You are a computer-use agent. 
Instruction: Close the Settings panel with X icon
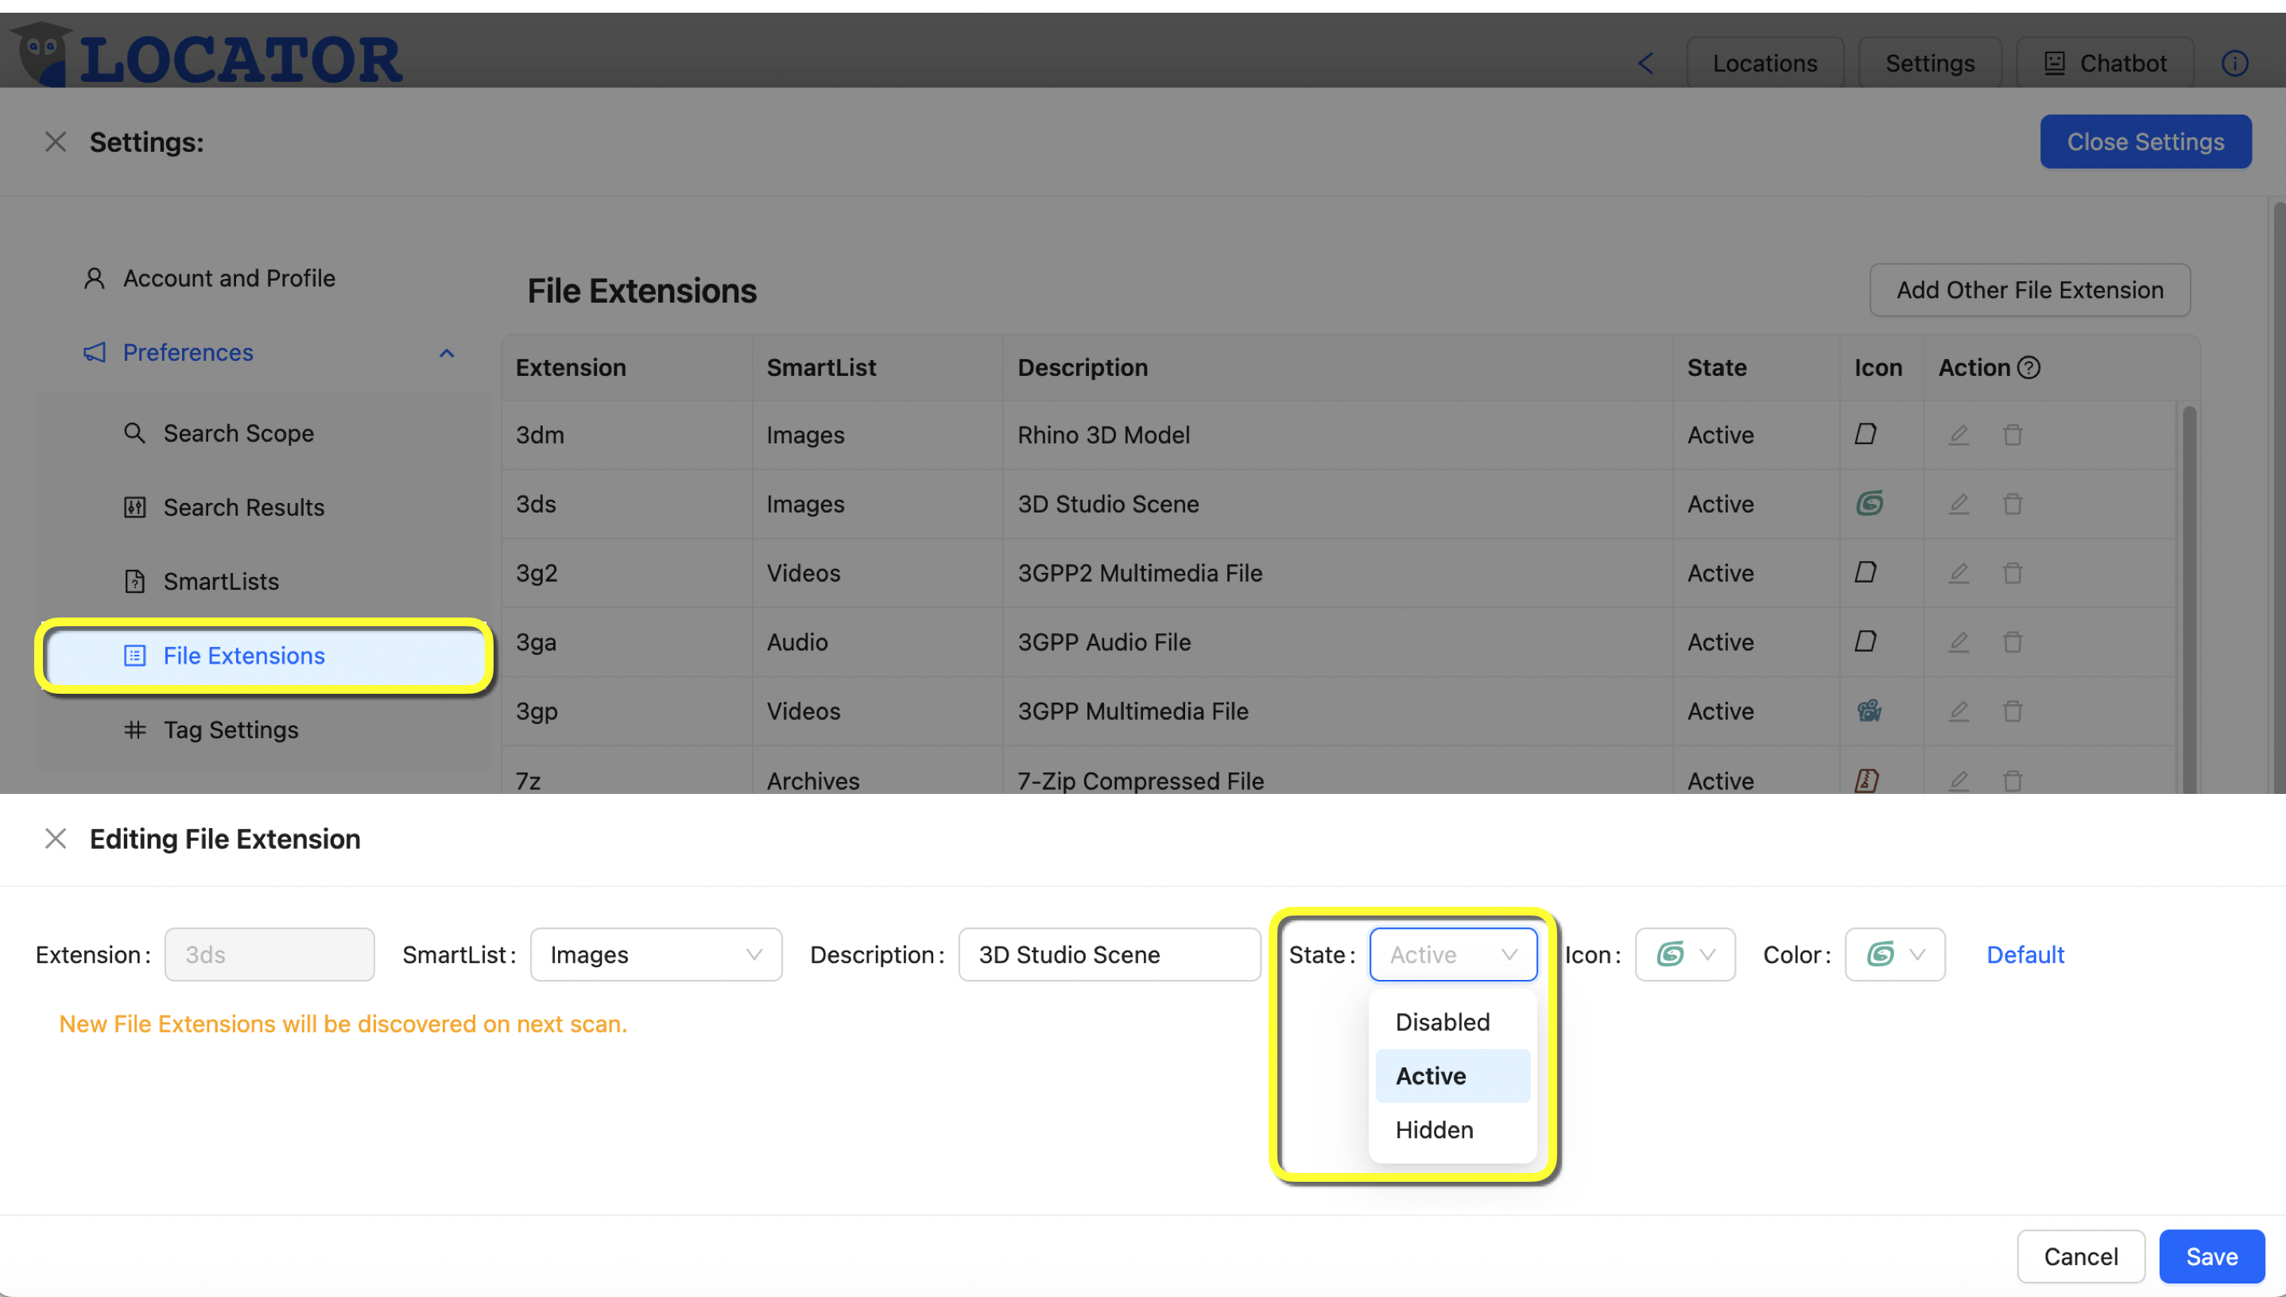pos(55,141)
